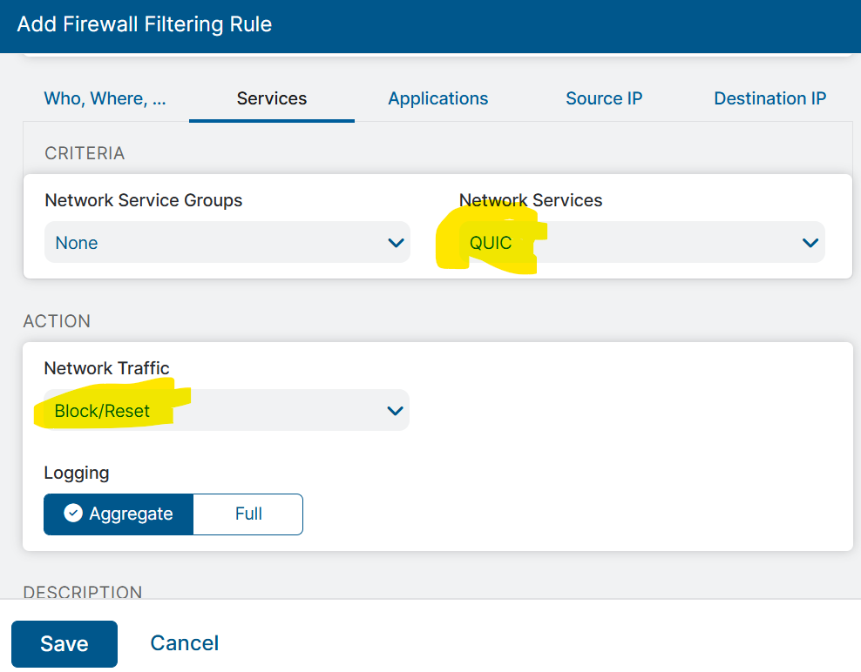The image size is (861, 672).
Task: Click the ACTION section heading
Action: [x=57, y=321]
